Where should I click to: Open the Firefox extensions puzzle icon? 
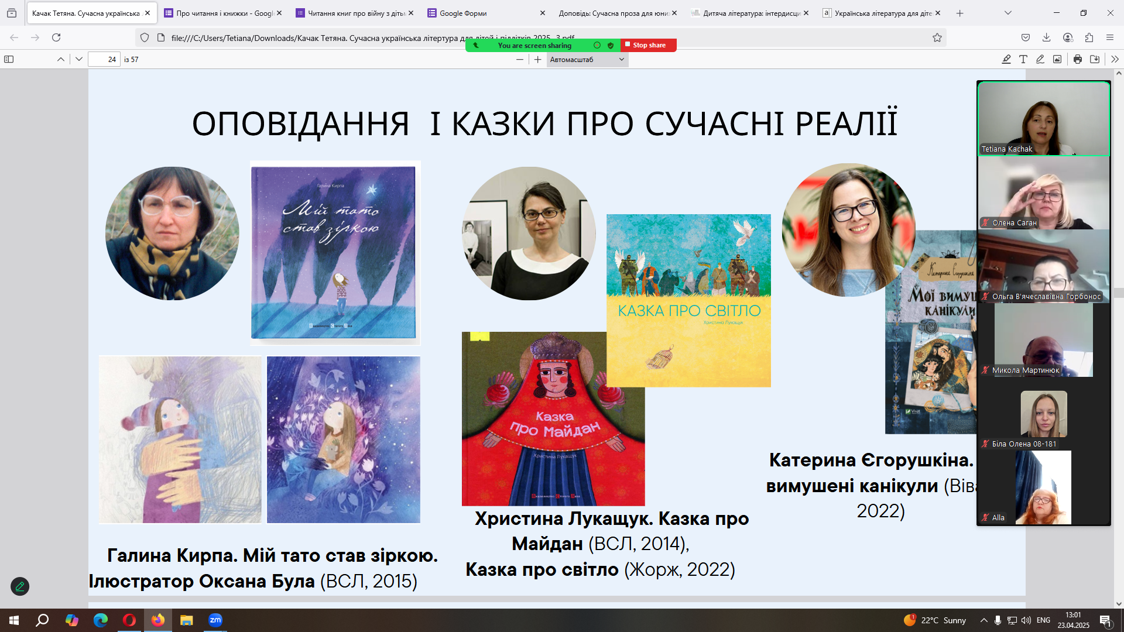pos(1088,37)
